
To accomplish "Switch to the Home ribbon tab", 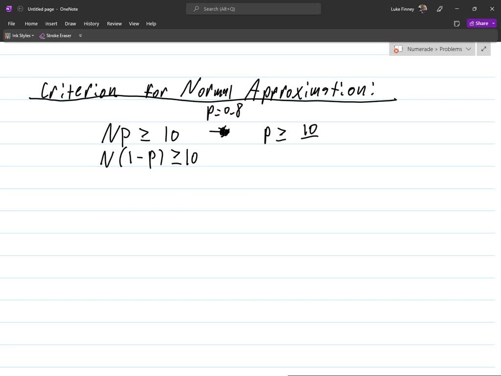I will 31,23.
